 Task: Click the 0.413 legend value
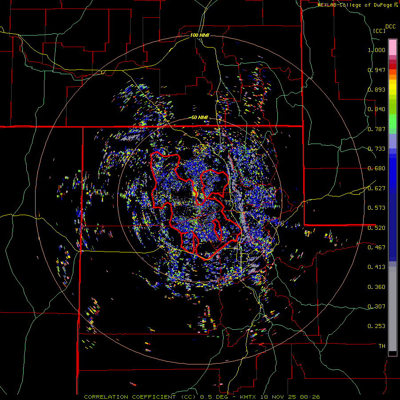click(x=376, y=267)
